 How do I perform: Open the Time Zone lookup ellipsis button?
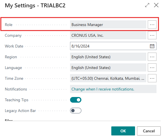tap(152, 78)
